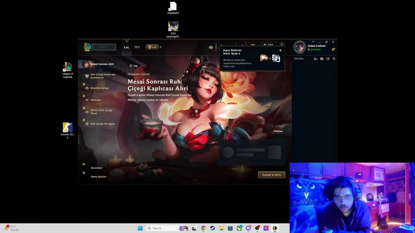Open Steam from taskbar
Image resolution: width=415 pixels, height=233 pixels.
coord(212,228)
